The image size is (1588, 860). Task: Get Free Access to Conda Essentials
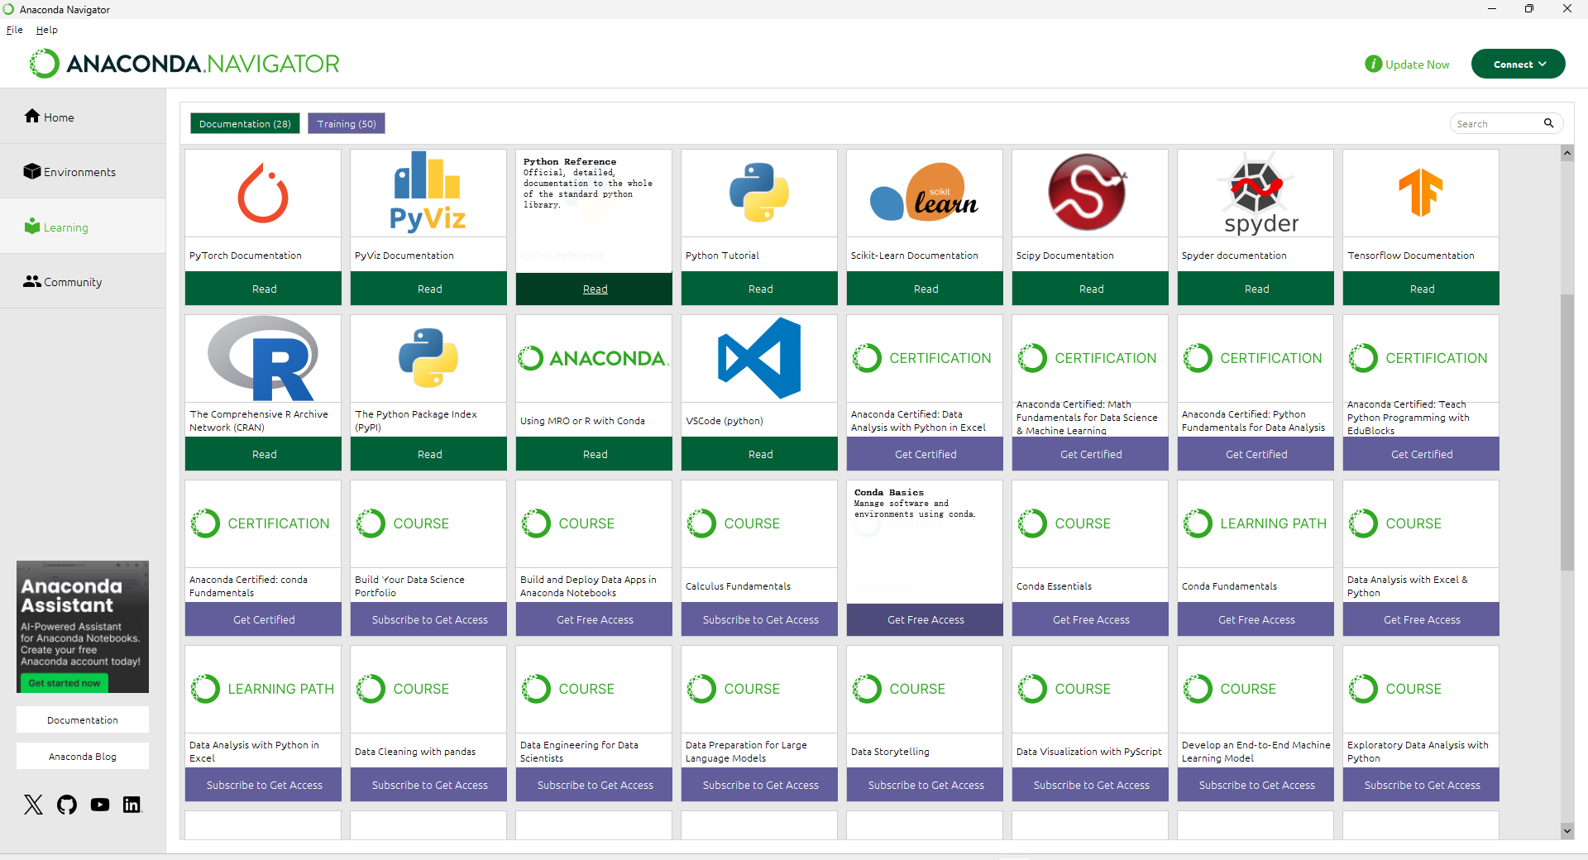[1090, 619]
